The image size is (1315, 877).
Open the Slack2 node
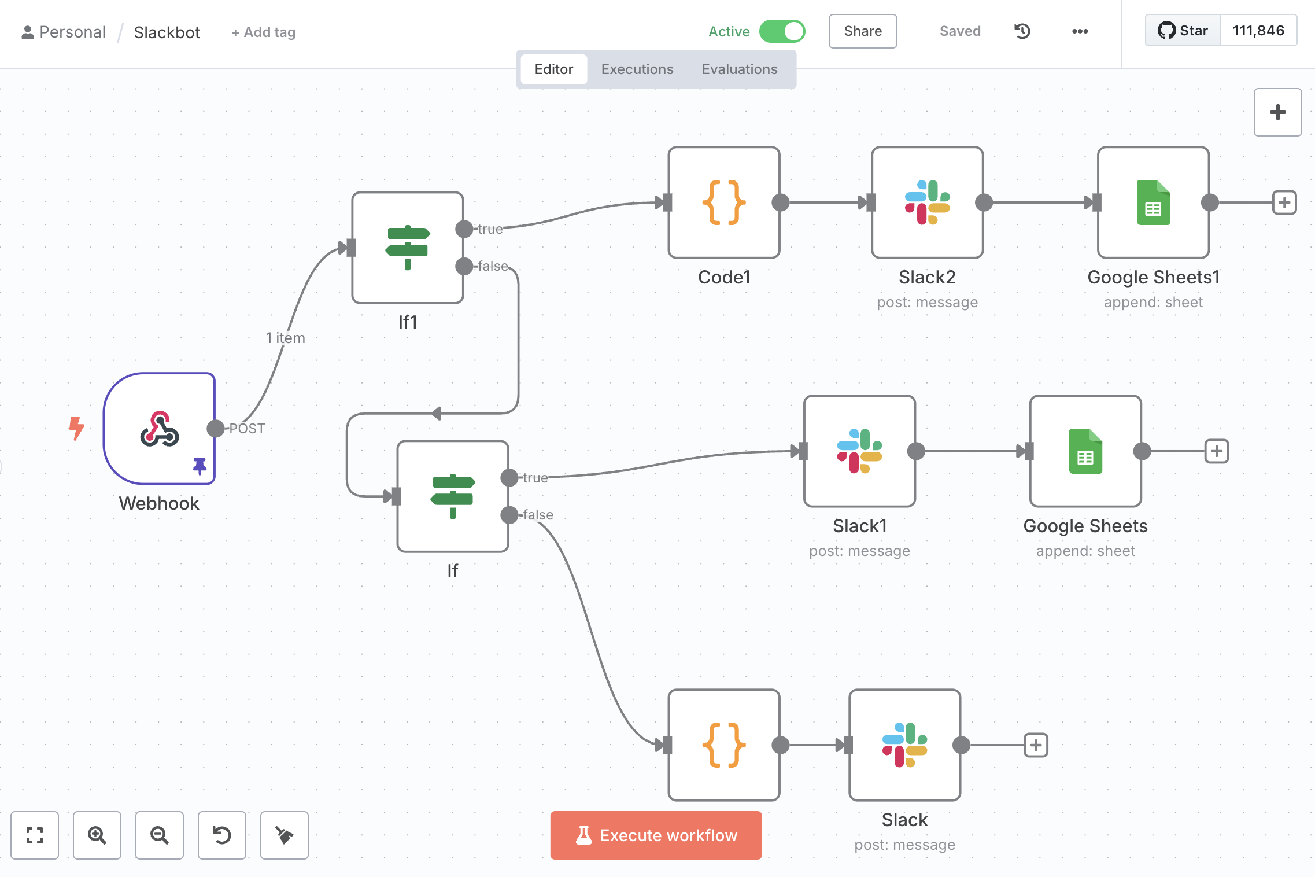pos(928,202)
